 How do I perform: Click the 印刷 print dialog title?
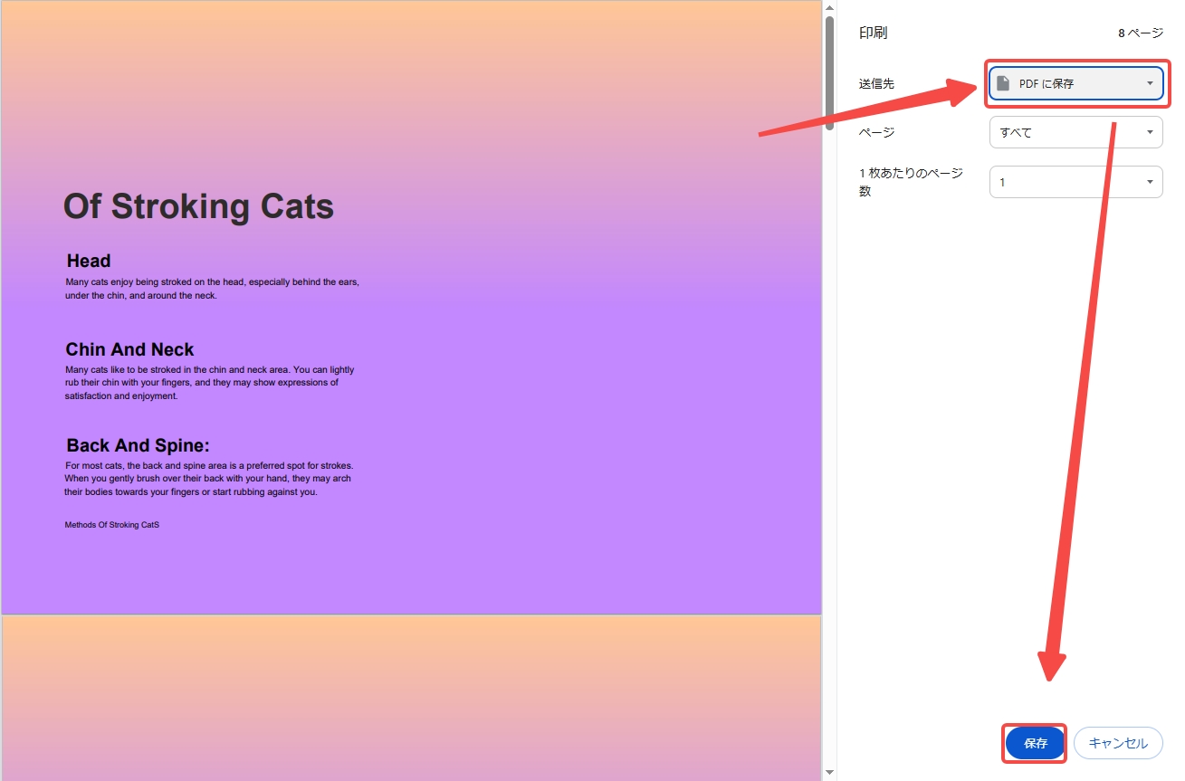[873, 33]
